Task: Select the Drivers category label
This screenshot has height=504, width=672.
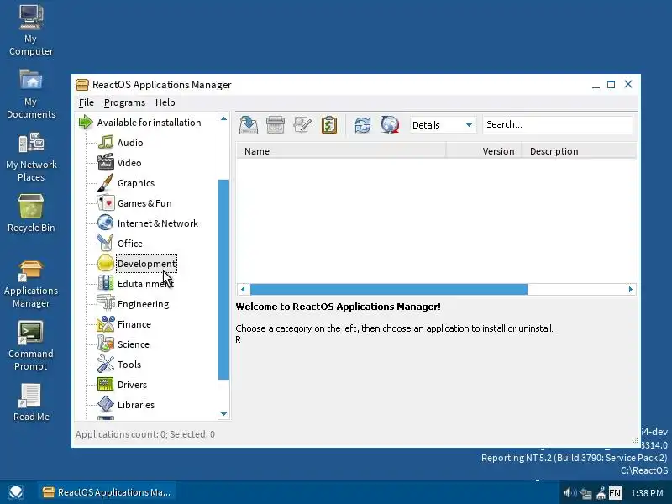Action: pos(132,385)
